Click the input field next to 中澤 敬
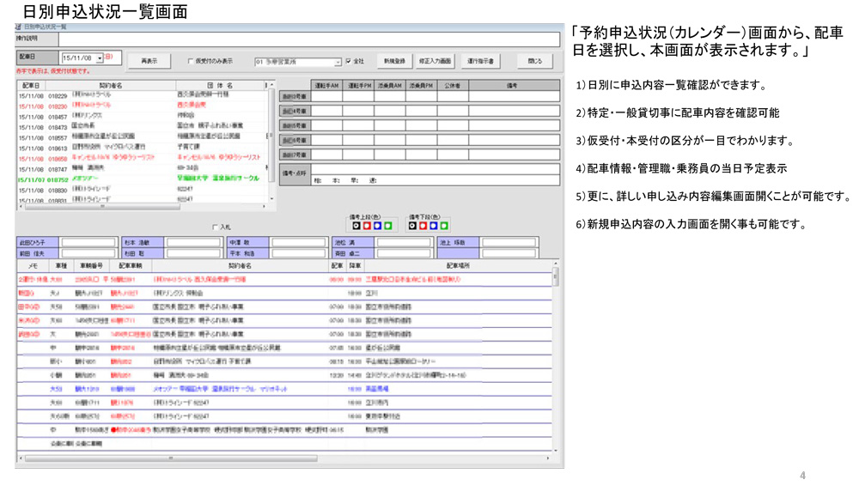The width and height of the screenshot is (859, 485). 299,242
